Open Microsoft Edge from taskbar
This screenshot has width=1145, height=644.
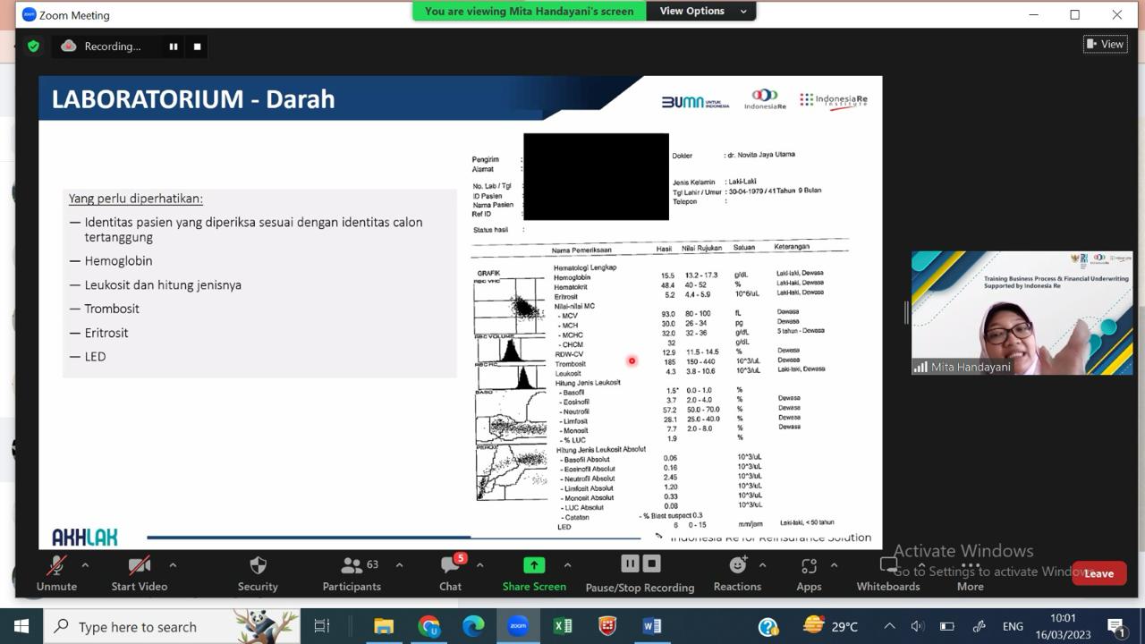(473, 626)
